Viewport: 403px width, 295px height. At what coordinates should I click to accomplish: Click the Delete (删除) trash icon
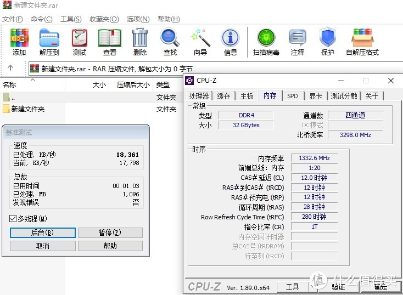[x=140, y=38]
